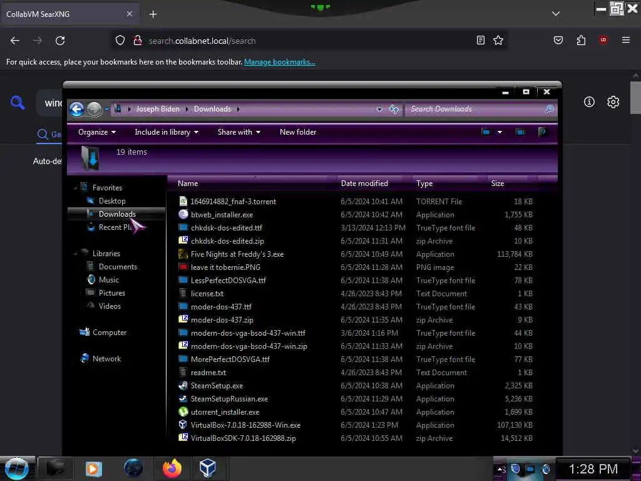Open Windows Media Player taskbar icon

(93, 468)
